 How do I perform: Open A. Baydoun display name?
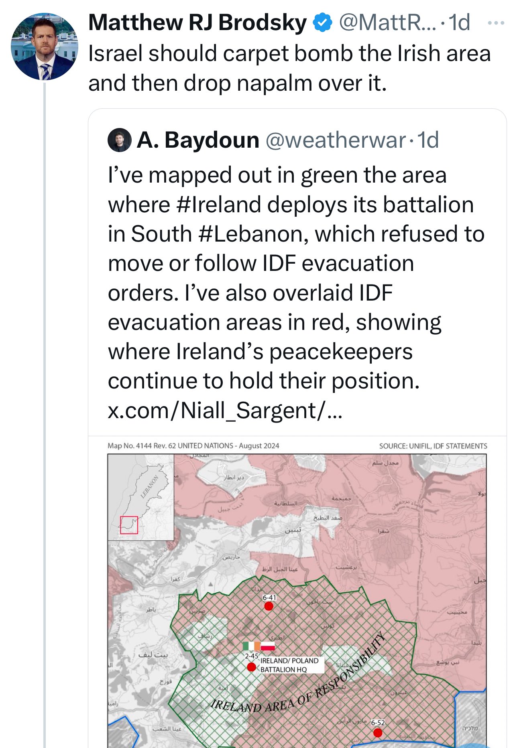pyautogui.click(x=198, y=140)
